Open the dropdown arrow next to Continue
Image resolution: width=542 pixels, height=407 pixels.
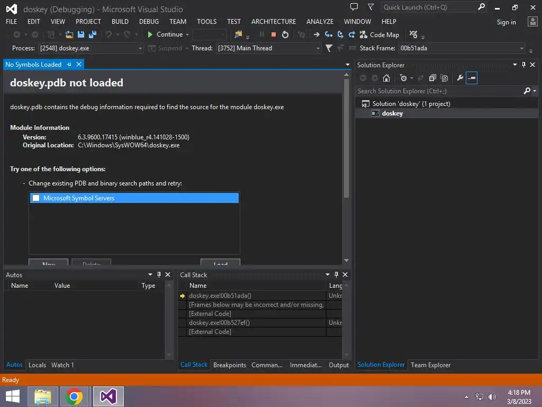tap(187, 34)
